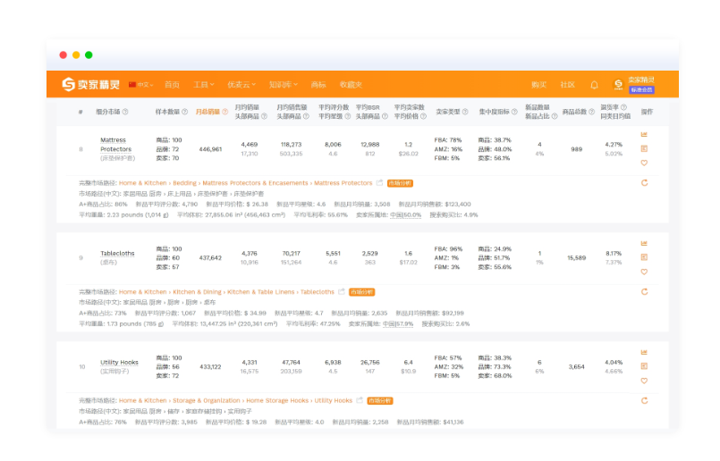
Task: Click the green macOS window button
Action: pyautogui.click(x=89, y=54)
